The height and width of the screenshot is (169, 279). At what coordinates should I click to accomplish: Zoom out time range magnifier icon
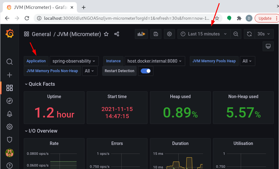coord(236,34)
